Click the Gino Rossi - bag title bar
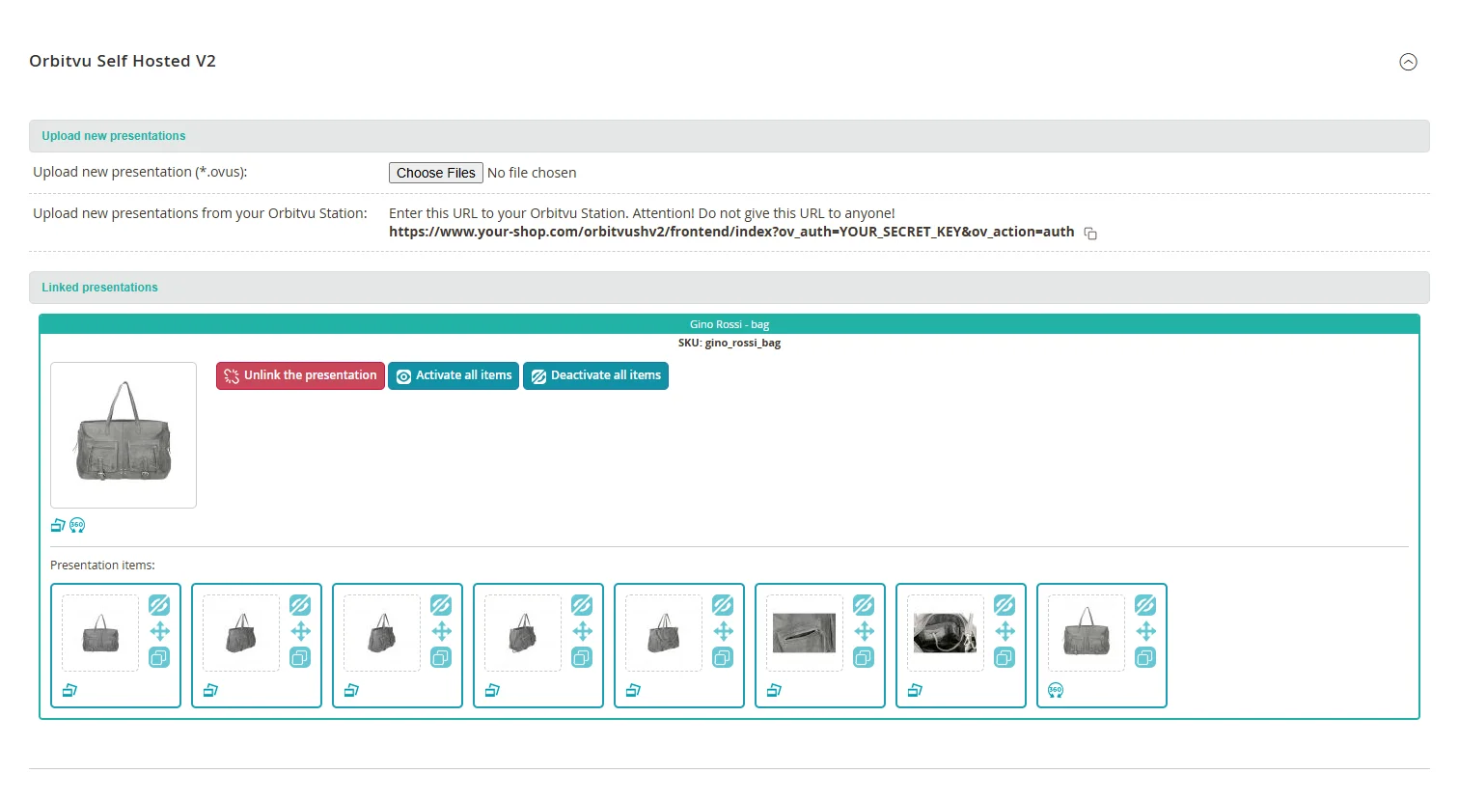The height and width of the screenshot is (800, 1459). pyautogui.click(x=729, y=324)
